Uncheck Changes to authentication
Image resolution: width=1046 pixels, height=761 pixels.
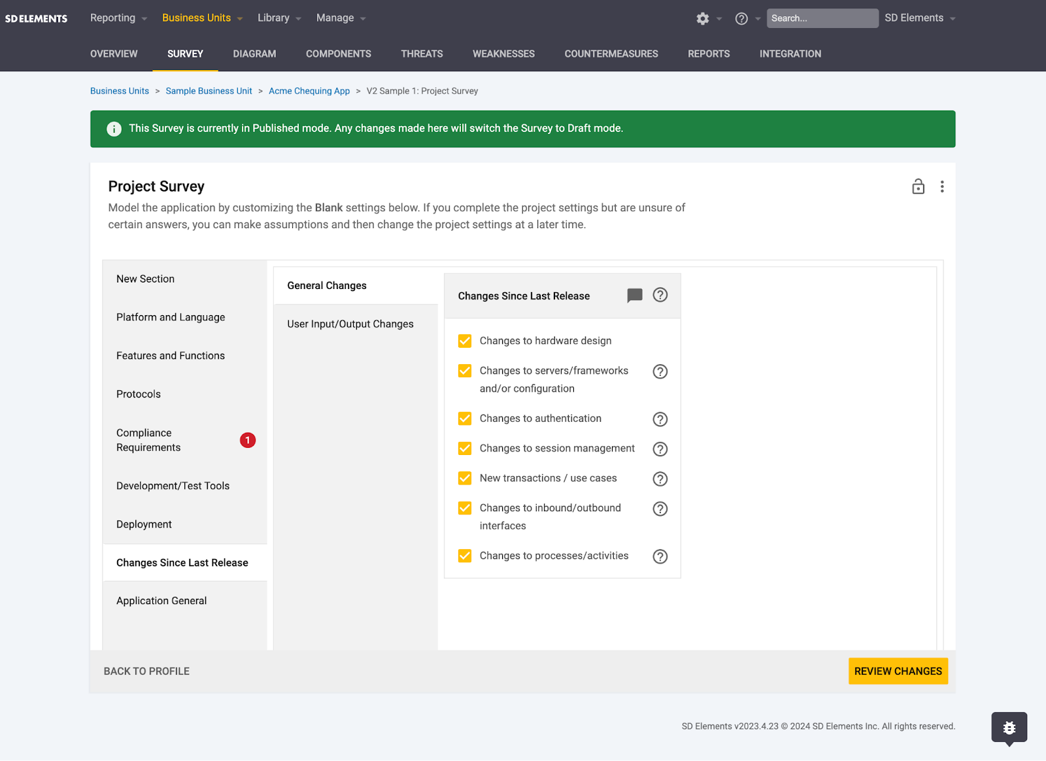465,418
